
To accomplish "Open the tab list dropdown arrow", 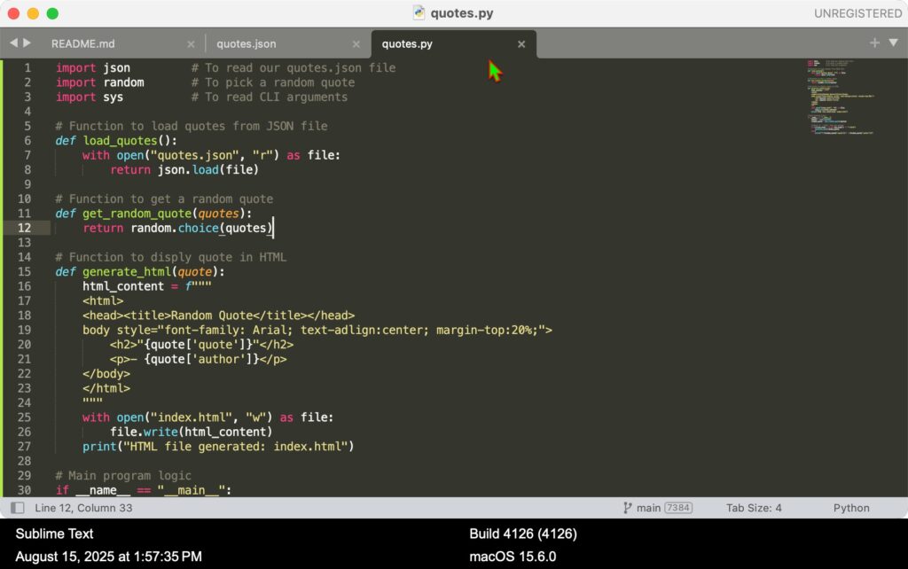I will 892,43.
